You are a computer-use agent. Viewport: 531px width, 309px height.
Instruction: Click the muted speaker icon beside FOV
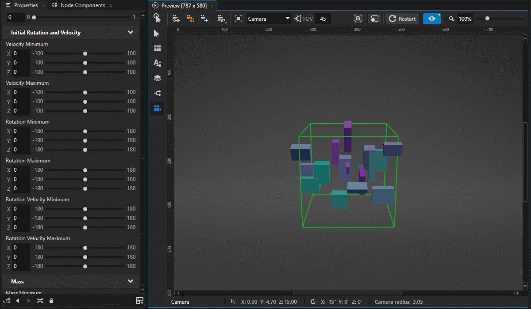pos(298,19)
